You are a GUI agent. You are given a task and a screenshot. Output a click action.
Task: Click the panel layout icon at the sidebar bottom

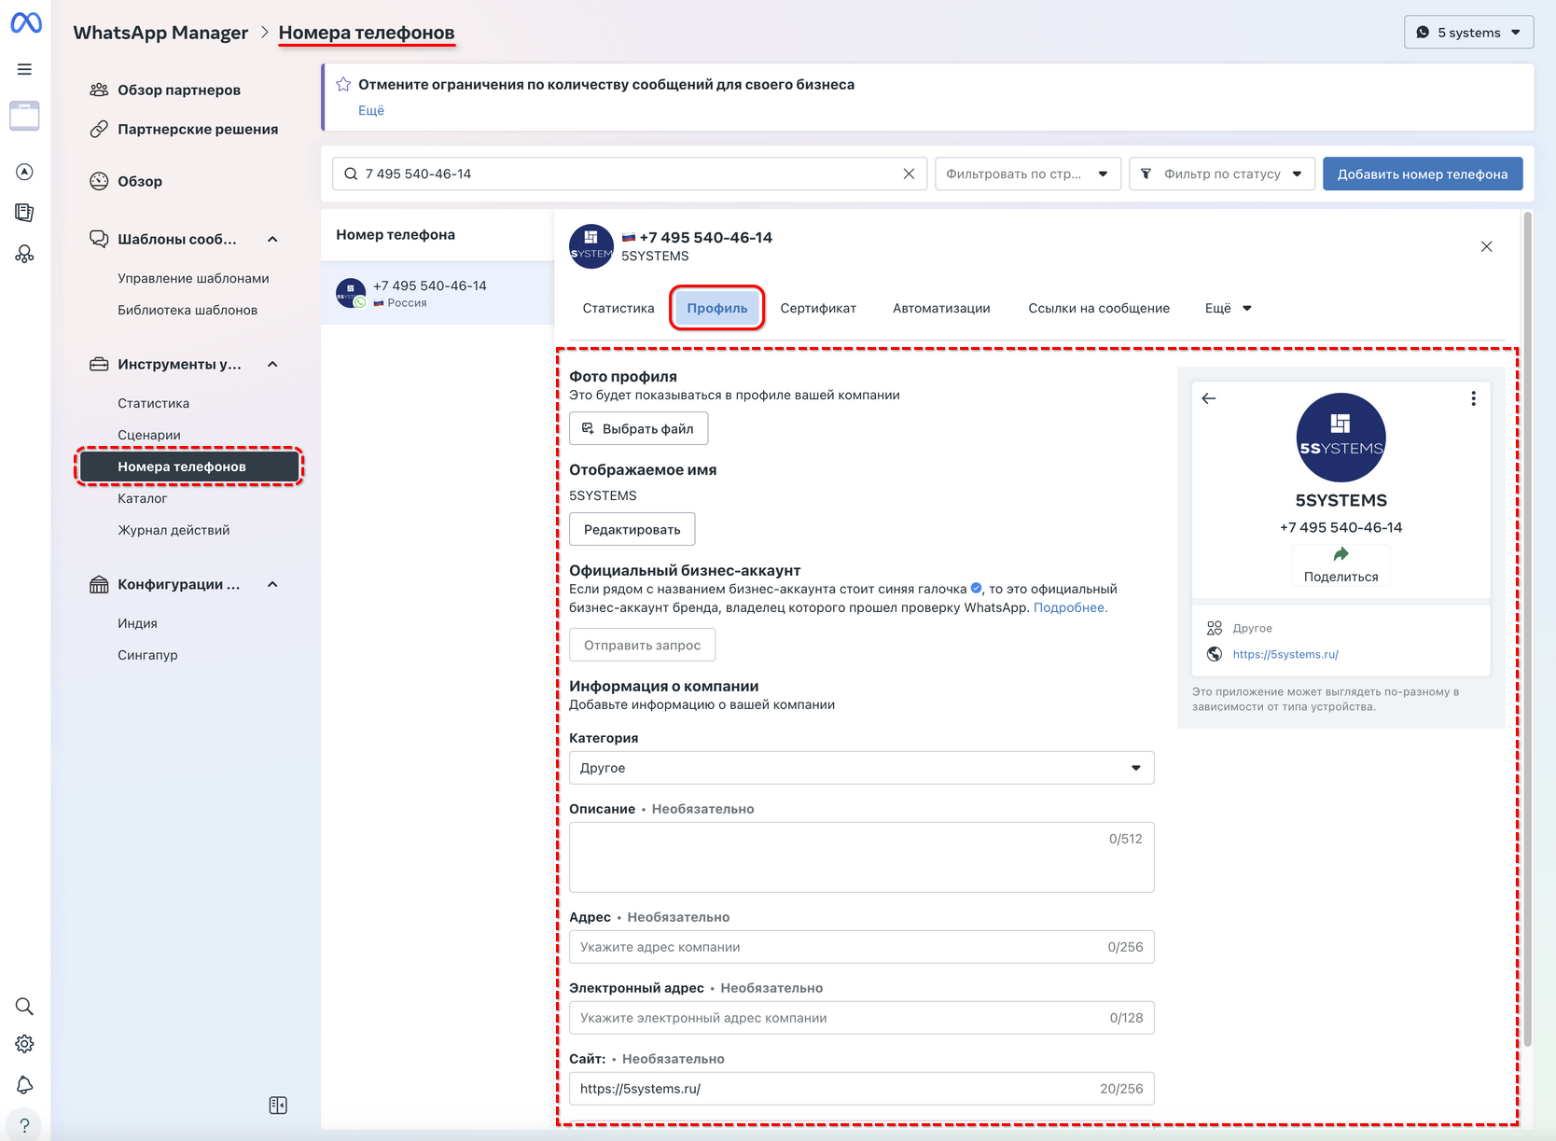[277, 1105]
